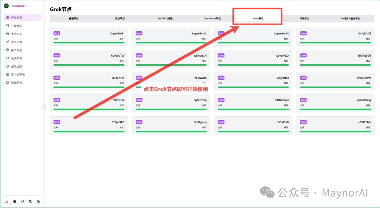Open the user profile icon at sidebar bottom

pos(7,201)
